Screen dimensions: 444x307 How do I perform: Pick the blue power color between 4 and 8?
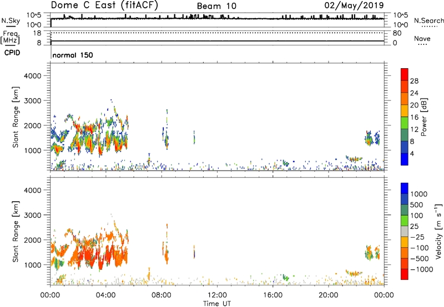[x=405, y=147]
